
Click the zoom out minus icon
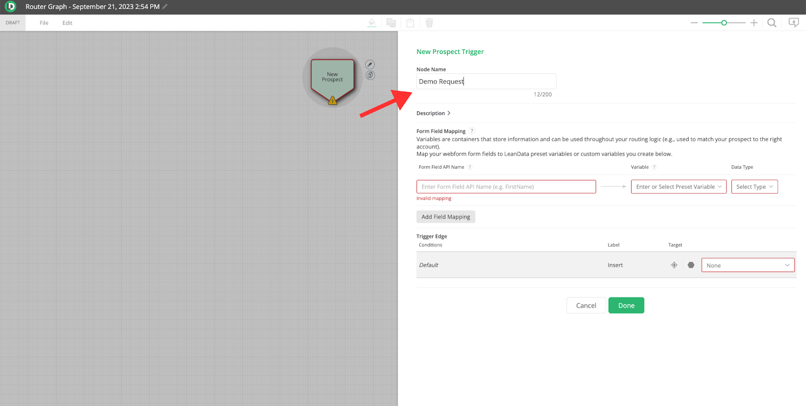click(x=694, y=23)
